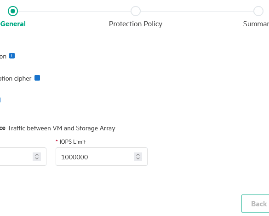Select the Summary step circle
The height and width of the screenshot is (216, 269).
pos(258,11)
